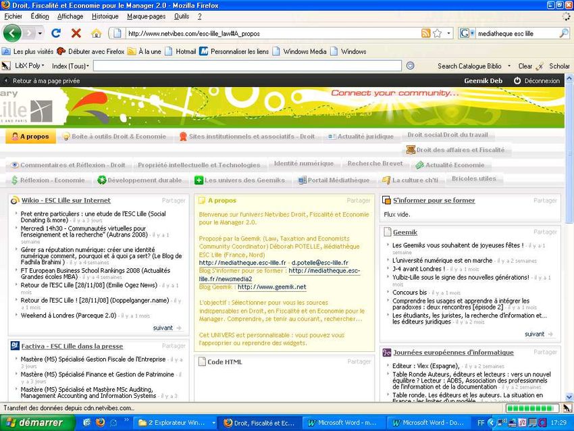Click the Factiva widget icon

(15, 346)
